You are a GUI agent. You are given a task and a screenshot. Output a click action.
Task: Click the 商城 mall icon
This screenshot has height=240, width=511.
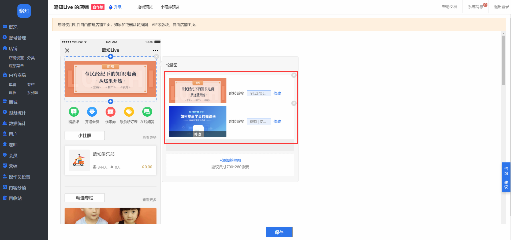tap(5, 102)
